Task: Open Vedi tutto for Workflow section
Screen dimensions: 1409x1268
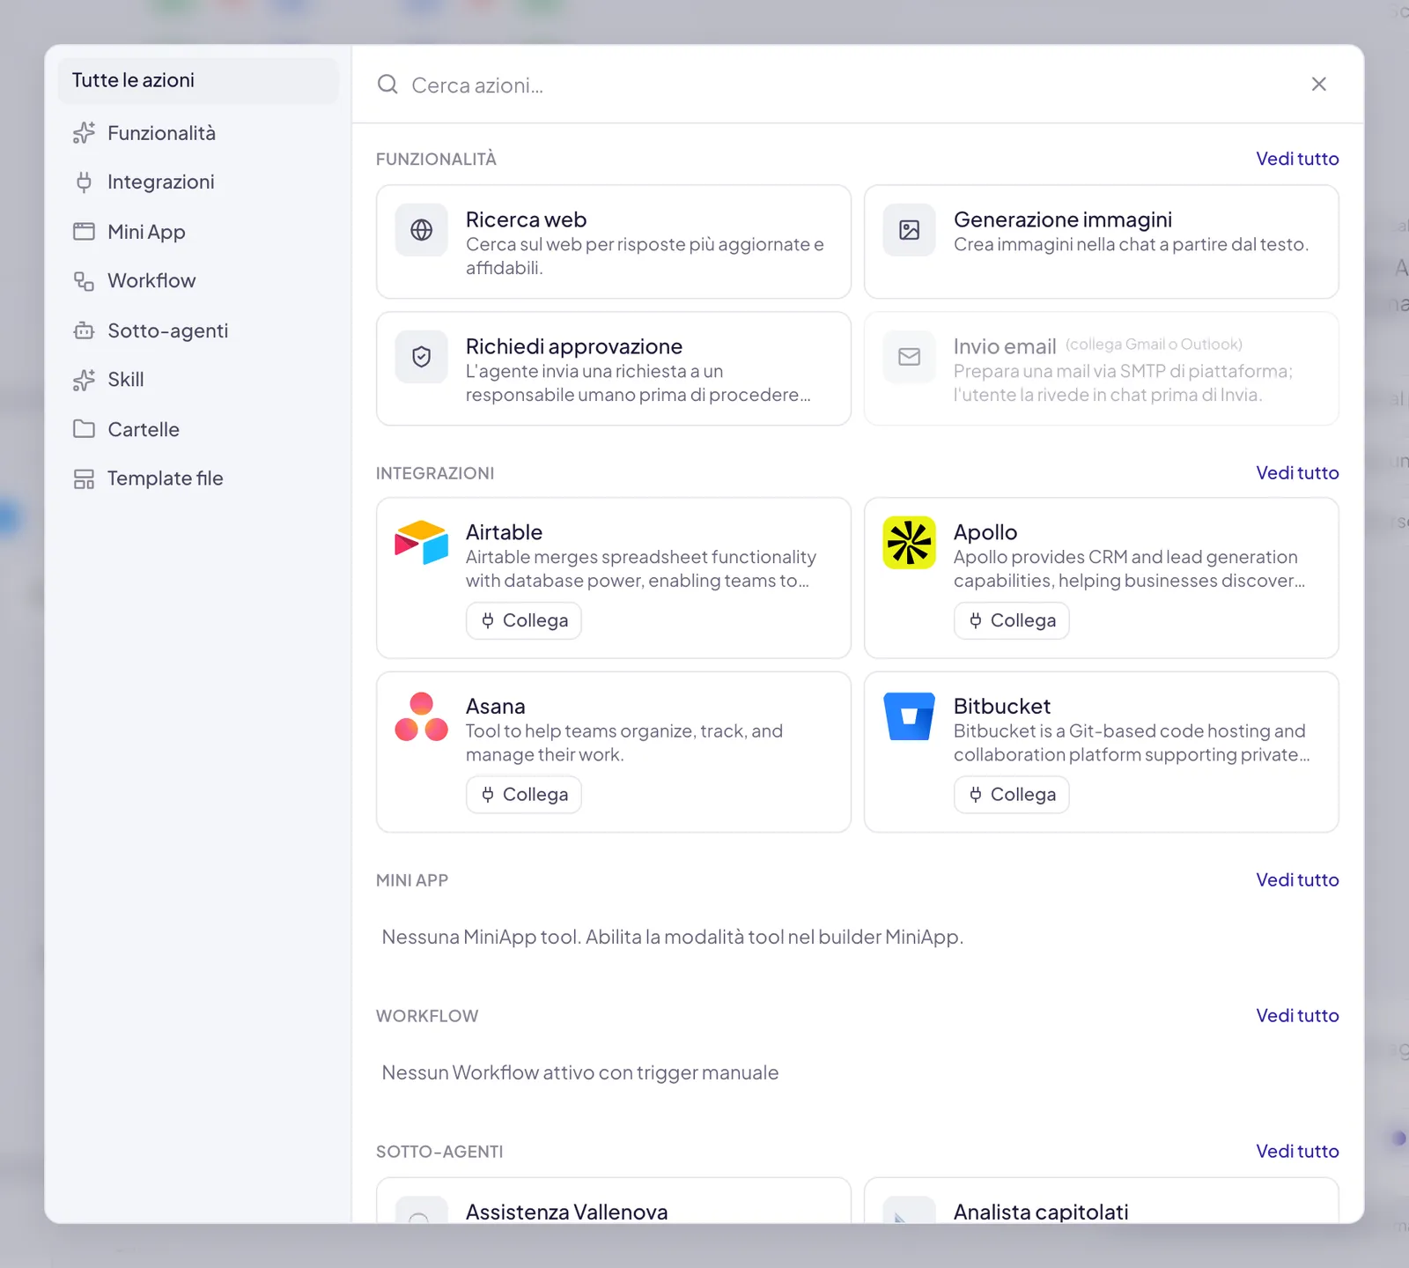Action: [1297, 1016]
